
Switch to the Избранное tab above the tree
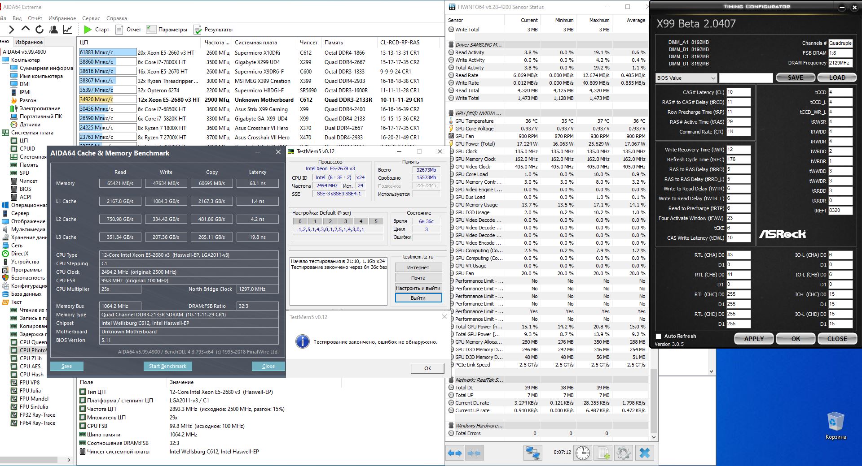pyautogui.click(x=29, y=42)
